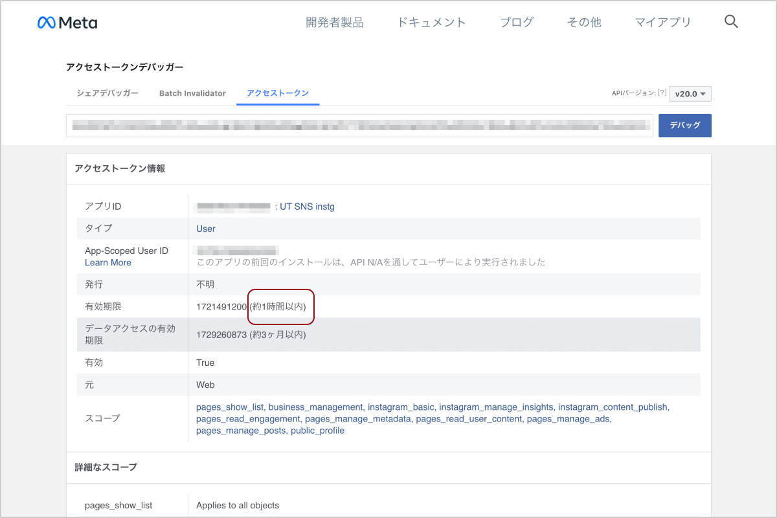This screenshot has height=518, width=777.
Task: Open the ドキュメント menu
Action: [x=431, y=23]
